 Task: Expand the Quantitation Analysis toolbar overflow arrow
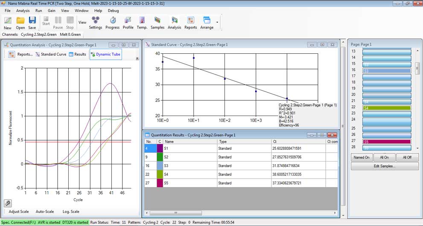click(x=137, y=59)
